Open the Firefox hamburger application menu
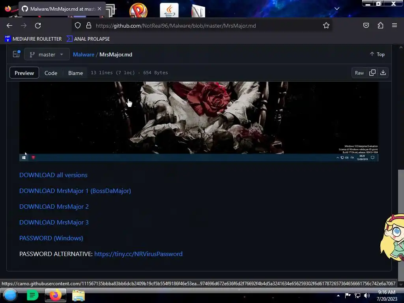Screen dimensions: 404x303 pos(395,25)
